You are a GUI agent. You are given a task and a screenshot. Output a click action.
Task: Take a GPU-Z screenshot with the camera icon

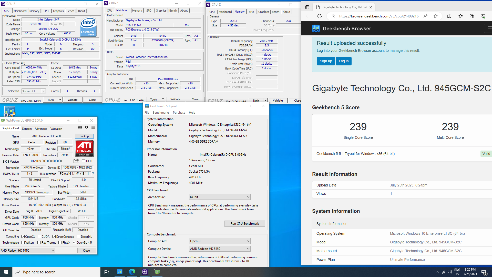pos(80,127)
